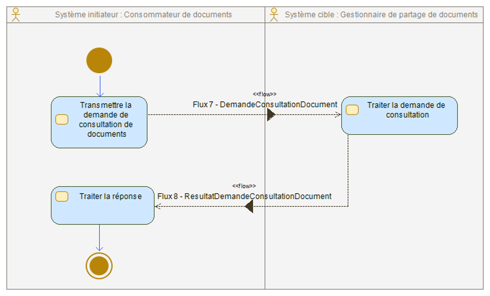490x296 pixels.
Task: Select the activity final node bullseye
Action: click(x=99, y=265)
